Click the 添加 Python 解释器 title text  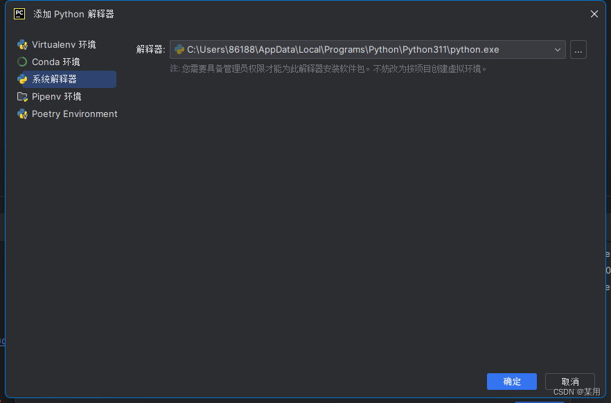pos(73,14)
